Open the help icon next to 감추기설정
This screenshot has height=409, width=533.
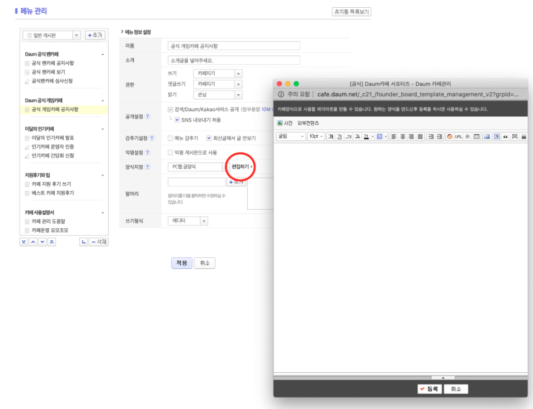[151, 138]
